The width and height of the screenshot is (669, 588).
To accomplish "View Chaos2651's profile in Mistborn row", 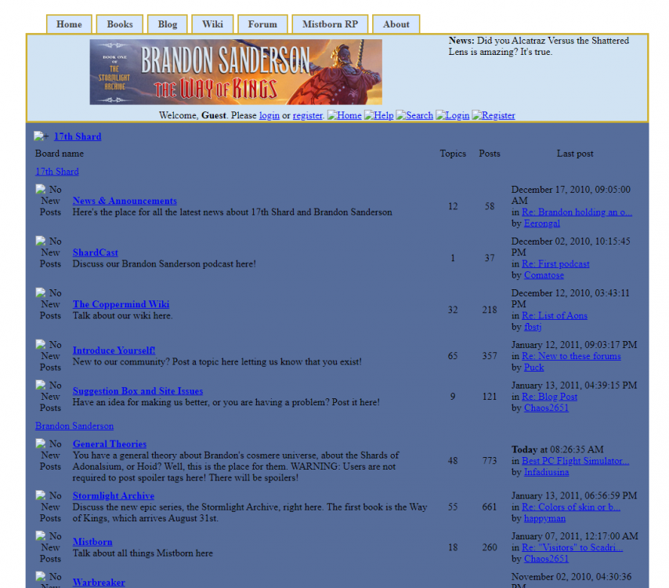I will pos(546,558).
